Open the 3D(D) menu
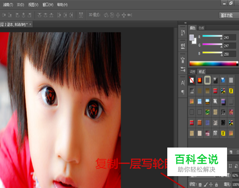The image size is (239, 188). pyautogui.click(x=21, y=5)
